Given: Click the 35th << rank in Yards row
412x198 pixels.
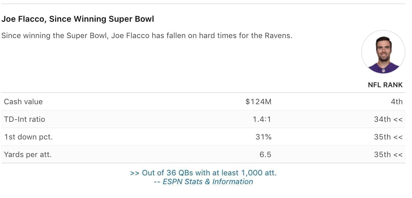Looking at the screenshot, I should tap(388, 155).
